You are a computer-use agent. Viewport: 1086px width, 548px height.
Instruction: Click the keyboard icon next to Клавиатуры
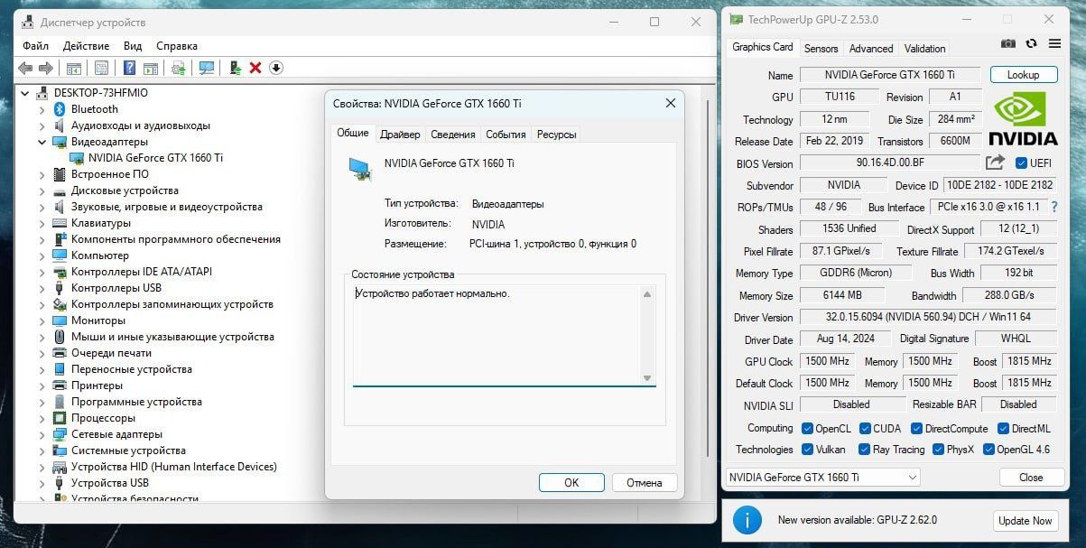click(x=60, y=223)
